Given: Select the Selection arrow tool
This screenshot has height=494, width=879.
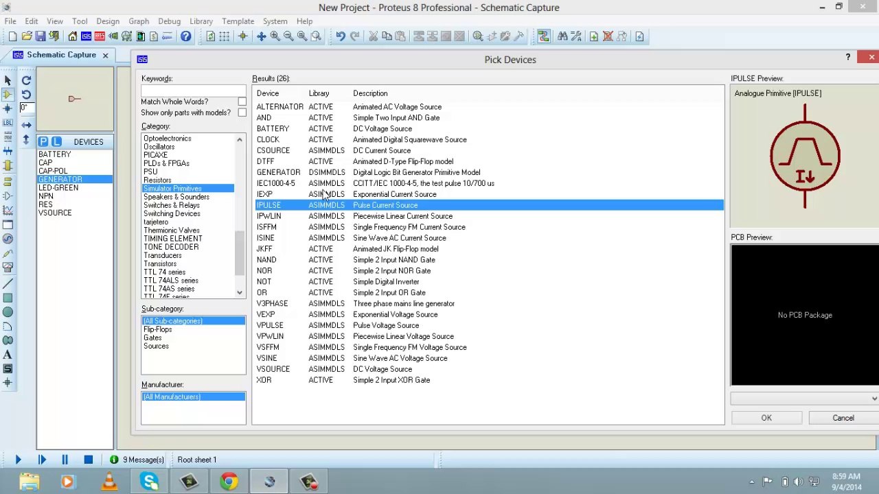Looking at the screenshot, I should click(8, 80).
